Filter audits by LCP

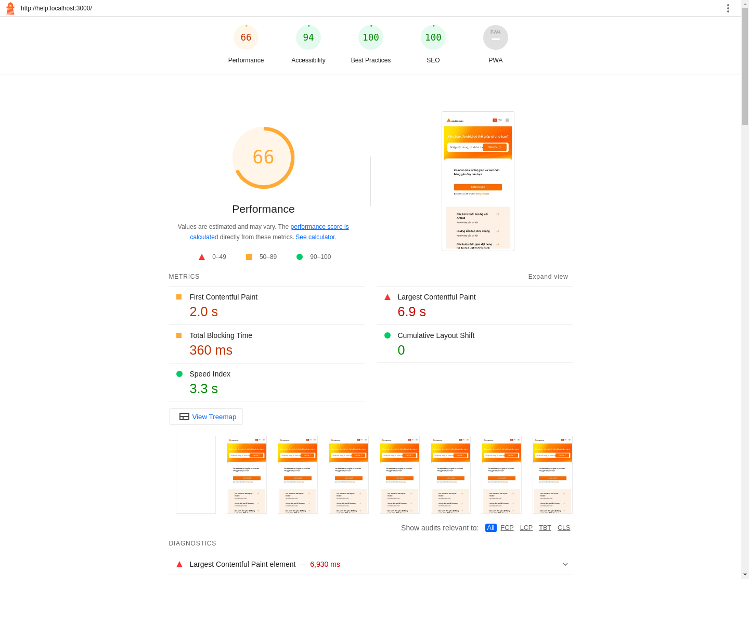click(526, 528)
